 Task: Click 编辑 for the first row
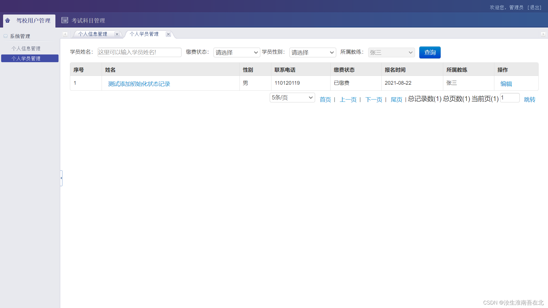(x=506, y=84)
